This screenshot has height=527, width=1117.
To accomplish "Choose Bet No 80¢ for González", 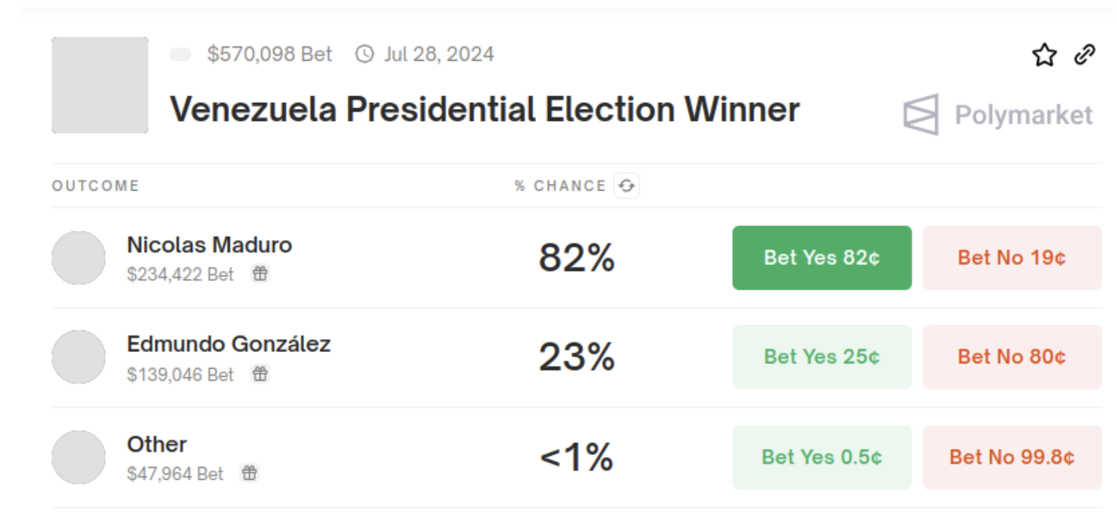I will (x=1011, y=357).
